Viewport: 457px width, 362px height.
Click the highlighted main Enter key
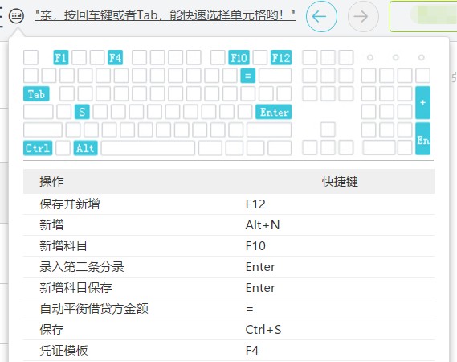click(x=274, y=112)
